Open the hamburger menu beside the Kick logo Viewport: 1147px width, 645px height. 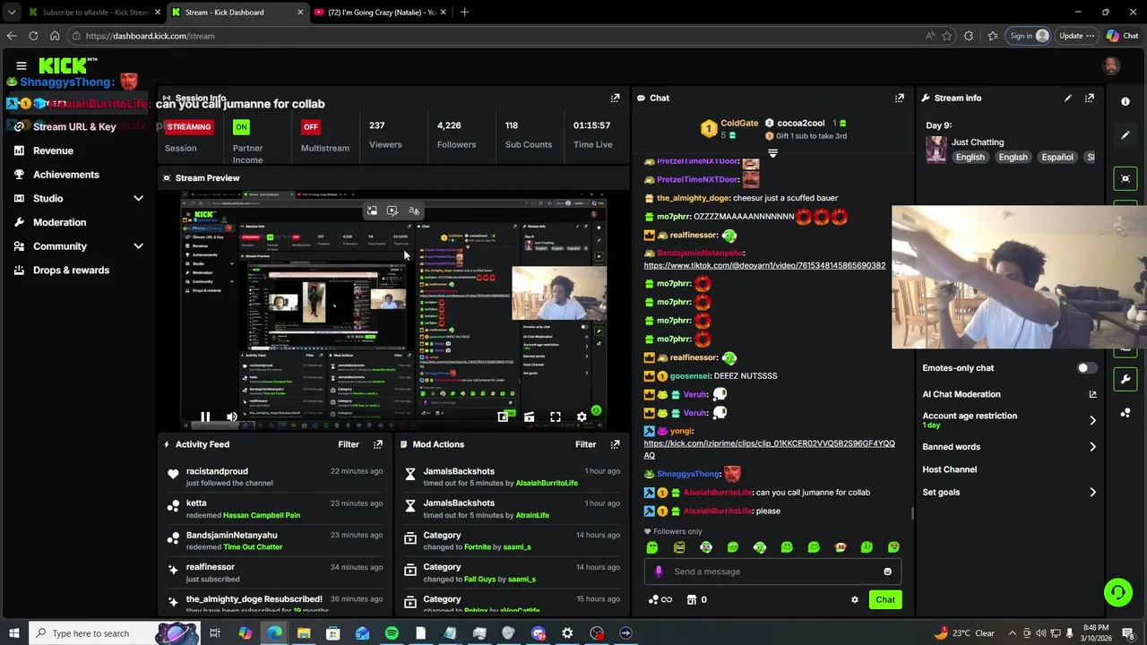(x=22, y=65)
